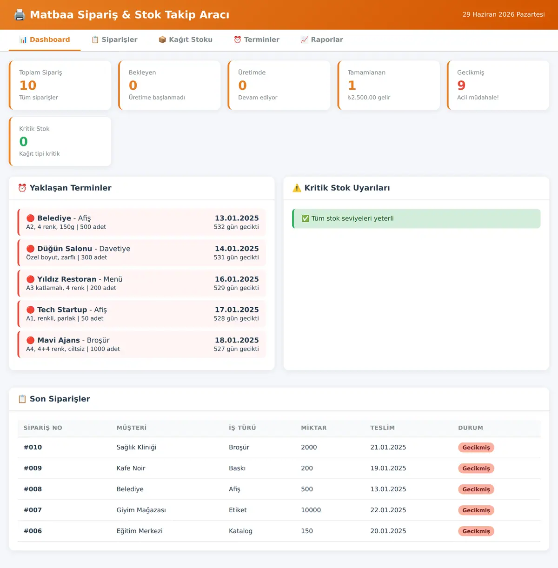Switch to the Dashboard tab
This screenshot has width=558, height=568.
[x=45, y=40]
